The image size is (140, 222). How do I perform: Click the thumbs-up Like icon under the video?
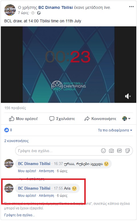point(12,119)
